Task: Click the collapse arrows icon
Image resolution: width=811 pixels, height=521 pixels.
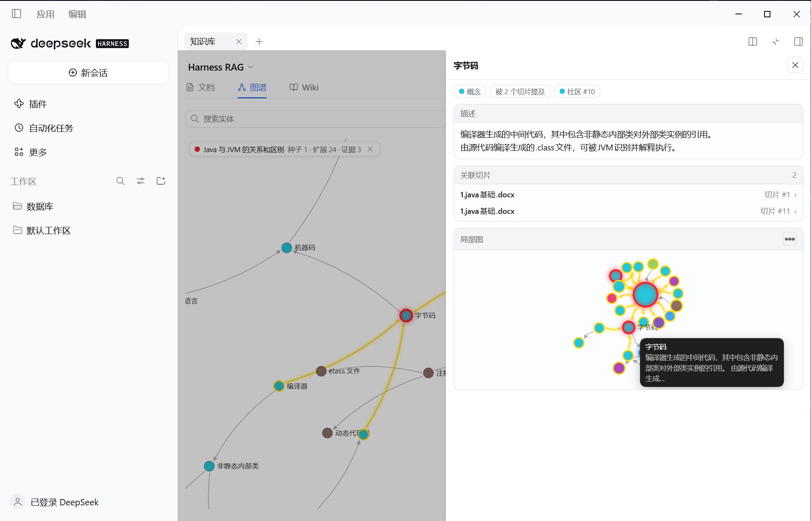Action: point(776,41)
